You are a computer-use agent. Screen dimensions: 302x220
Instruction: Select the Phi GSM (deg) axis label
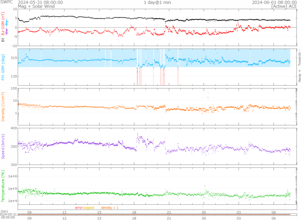(3, 67)
